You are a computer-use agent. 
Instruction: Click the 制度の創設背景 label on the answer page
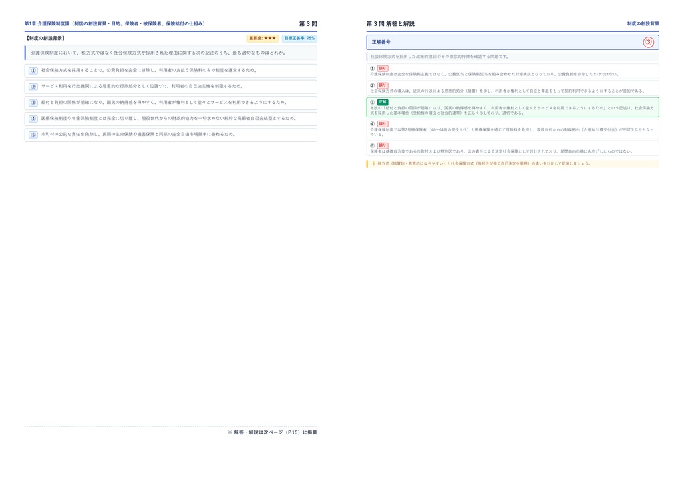pos(643,23)
